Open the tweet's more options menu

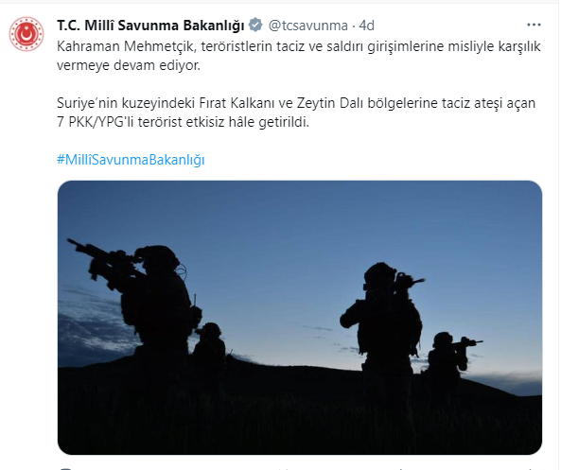tap(534, 25)
